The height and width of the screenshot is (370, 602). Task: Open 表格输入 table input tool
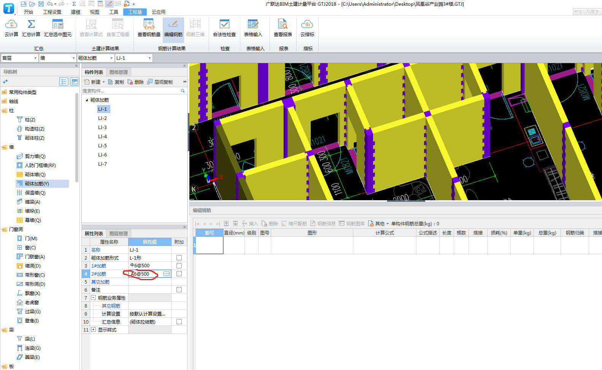pyautogui.click(x=253, y=28)
